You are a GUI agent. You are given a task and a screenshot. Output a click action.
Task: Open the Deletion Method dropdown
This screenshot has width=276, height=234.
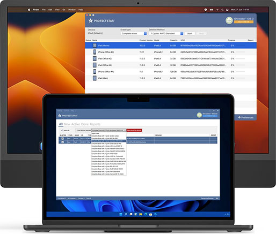coord(166,34)
